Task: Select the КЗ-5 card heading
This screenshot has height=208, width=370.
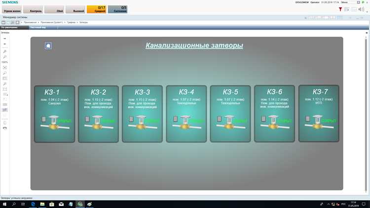Action: click(230, 92)
